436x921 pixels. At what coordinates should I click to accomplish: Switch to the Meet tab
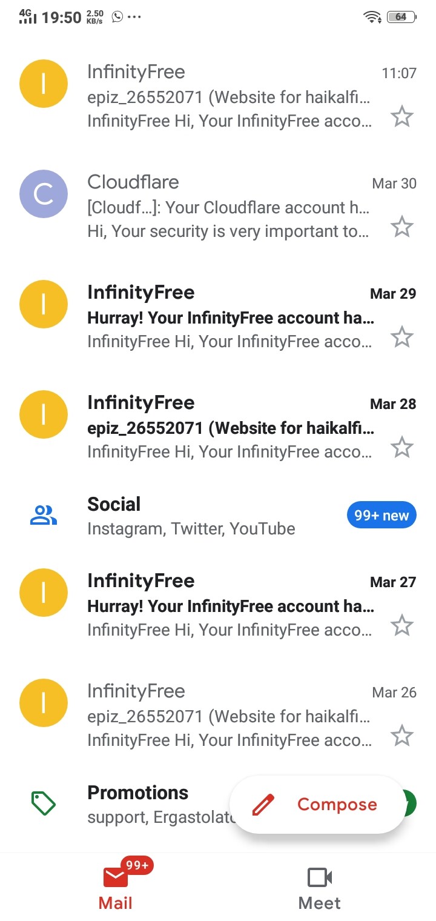coord(320,887)
